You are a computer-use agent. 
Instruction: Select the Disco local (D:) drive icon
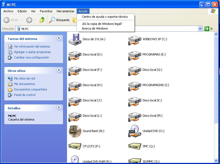tap(75, 56)
